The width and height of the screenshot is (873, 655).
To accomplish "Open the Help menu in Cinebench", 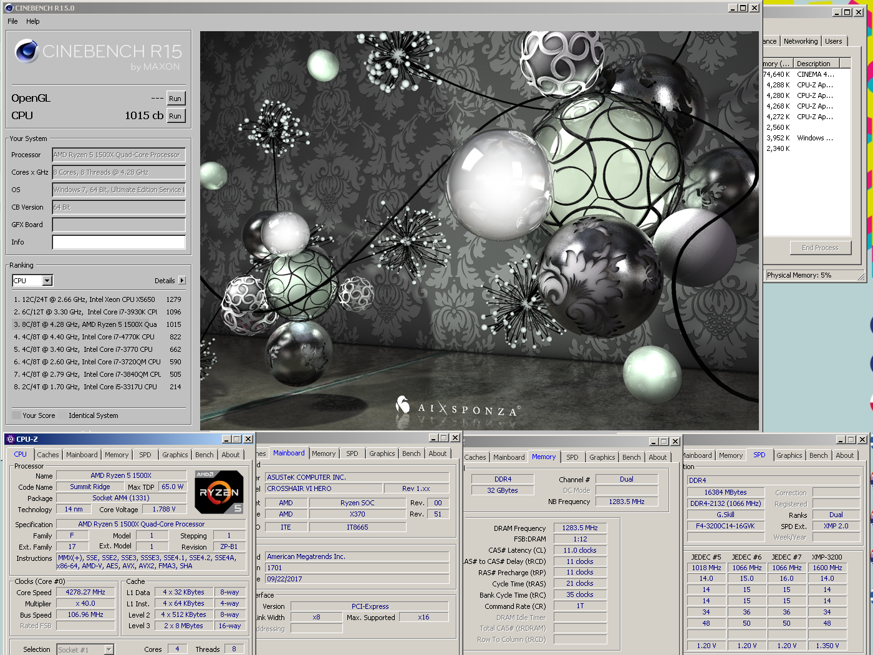I will coord(33,21).
